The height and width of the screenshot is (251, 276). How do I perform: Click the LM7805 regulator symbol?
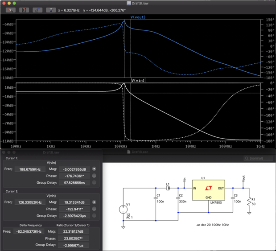(x=208, y=189)
